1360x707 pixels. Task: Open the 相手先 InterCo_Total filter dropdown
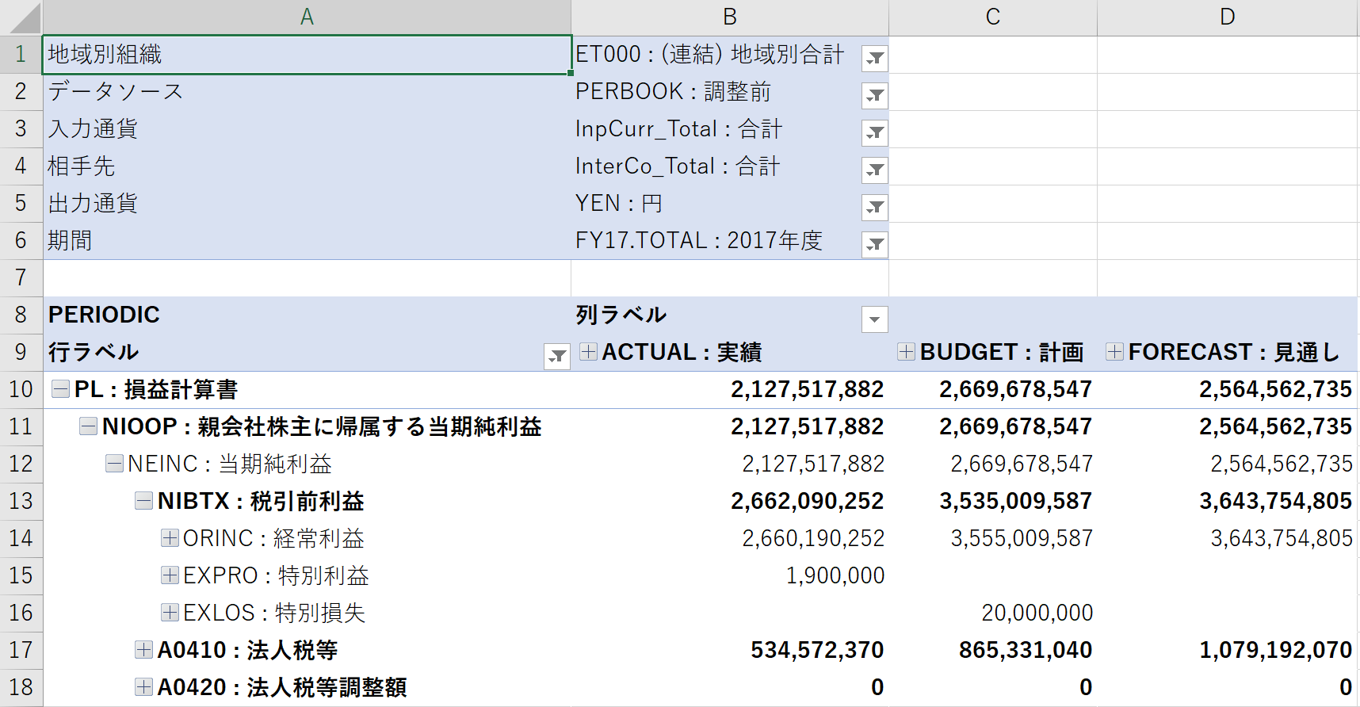pos(875,170)
